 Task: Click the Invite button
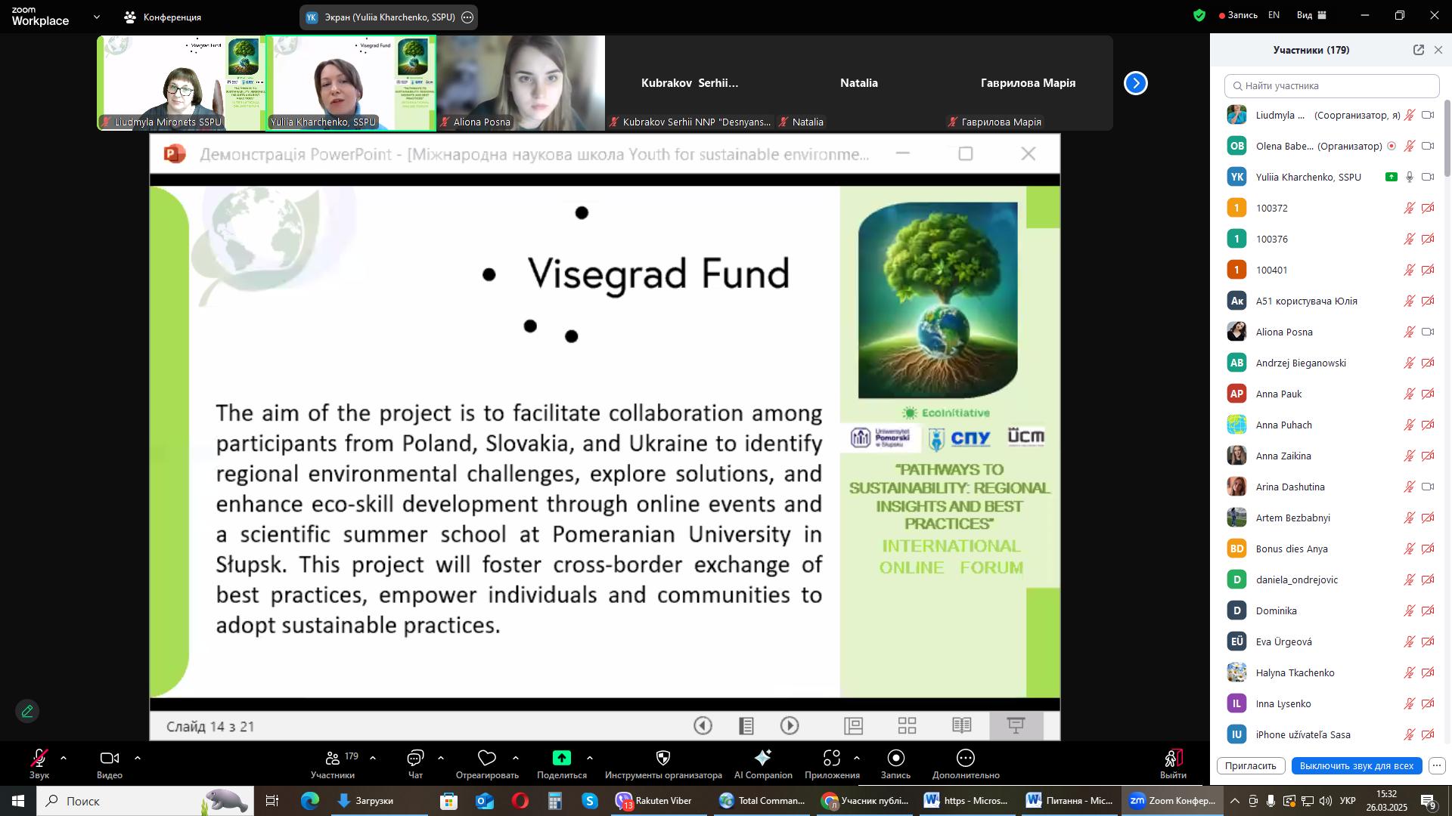tap(1250, 765)
